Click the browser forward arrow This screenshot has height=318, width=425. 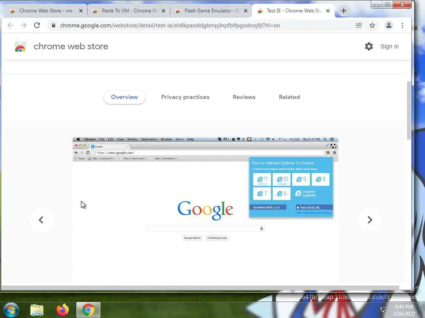tap(24, 25)
